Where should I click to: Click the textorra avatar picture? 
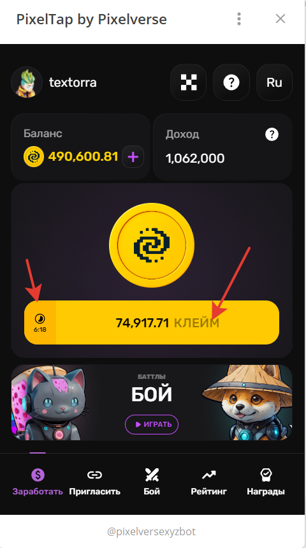coord(27,82)
